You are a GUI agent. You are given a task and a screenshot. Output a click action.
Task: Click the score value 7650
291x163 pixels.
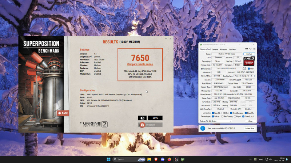click(x=140, y=58)
